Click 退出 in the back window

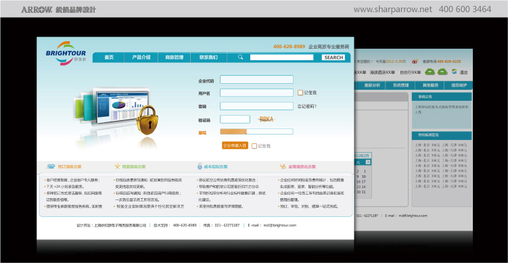click(x=463, y=72)
